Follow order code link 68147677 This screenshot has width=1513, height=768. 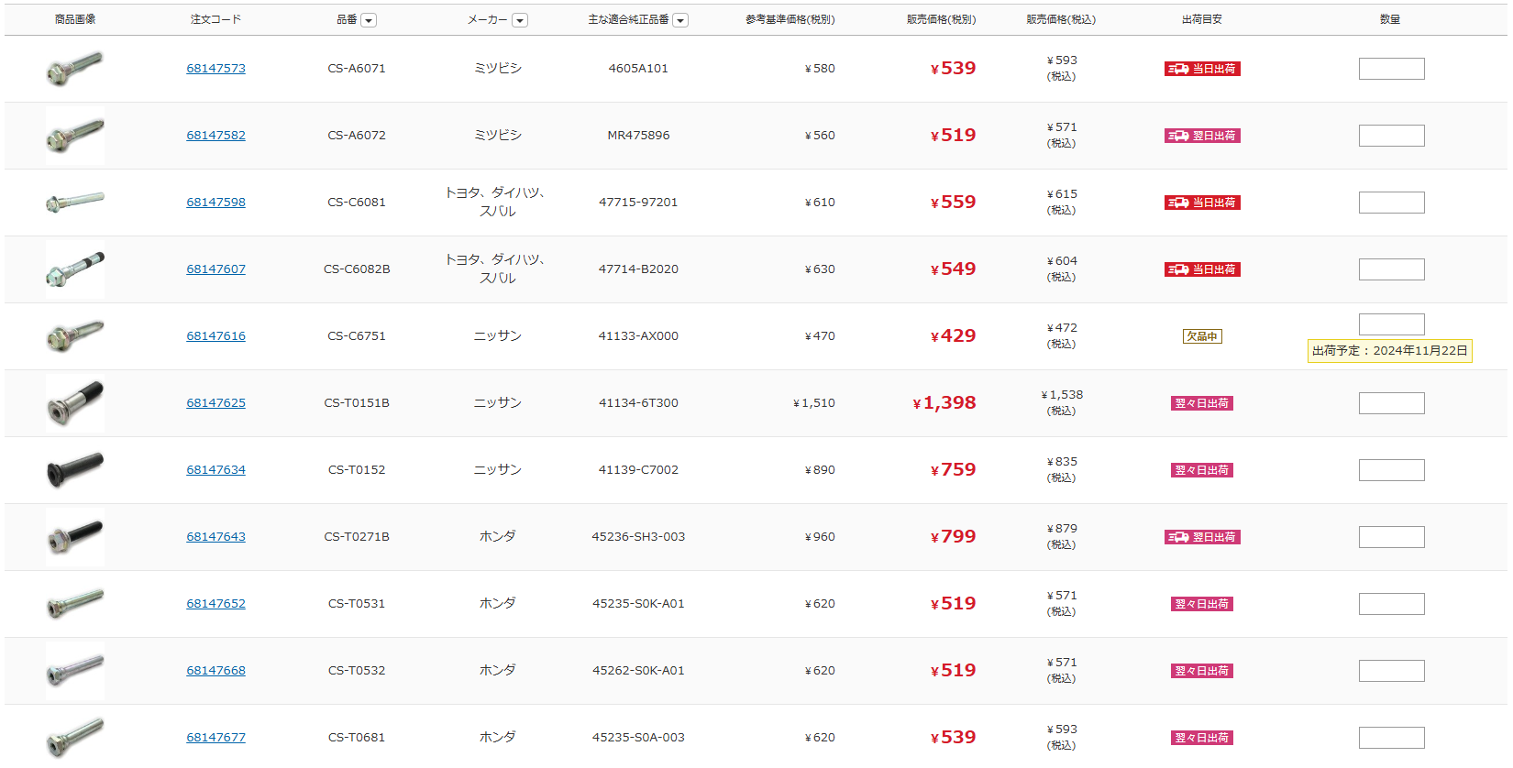[x=215, y=738]
